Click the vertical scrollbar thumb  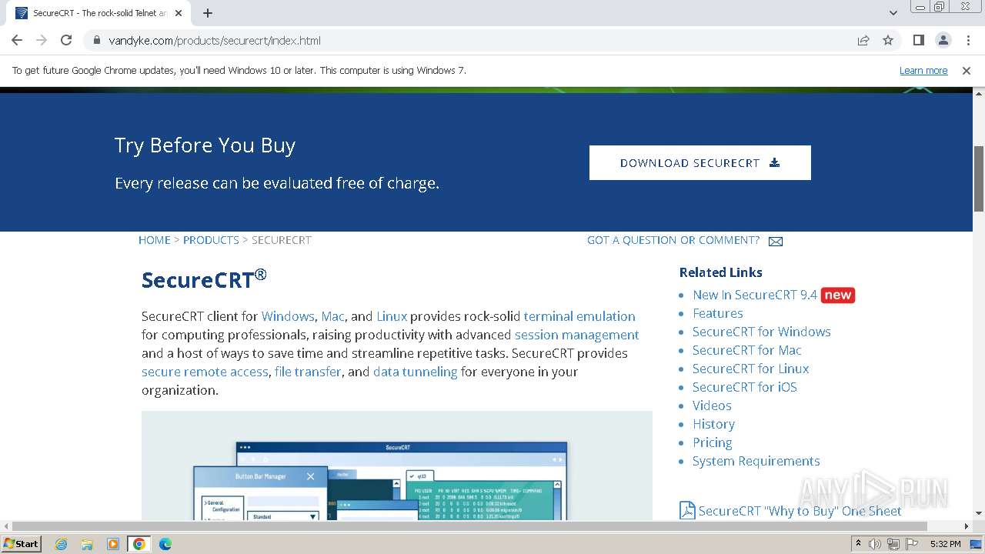point(979,178)
